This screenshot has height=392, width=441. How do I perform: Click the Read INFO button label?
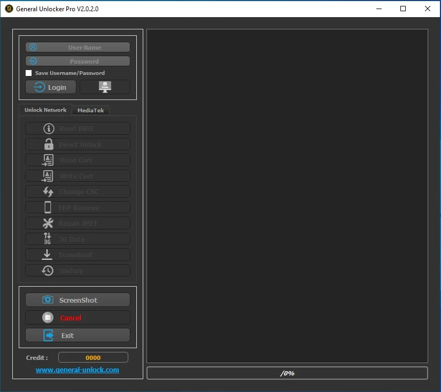[76, 128]
